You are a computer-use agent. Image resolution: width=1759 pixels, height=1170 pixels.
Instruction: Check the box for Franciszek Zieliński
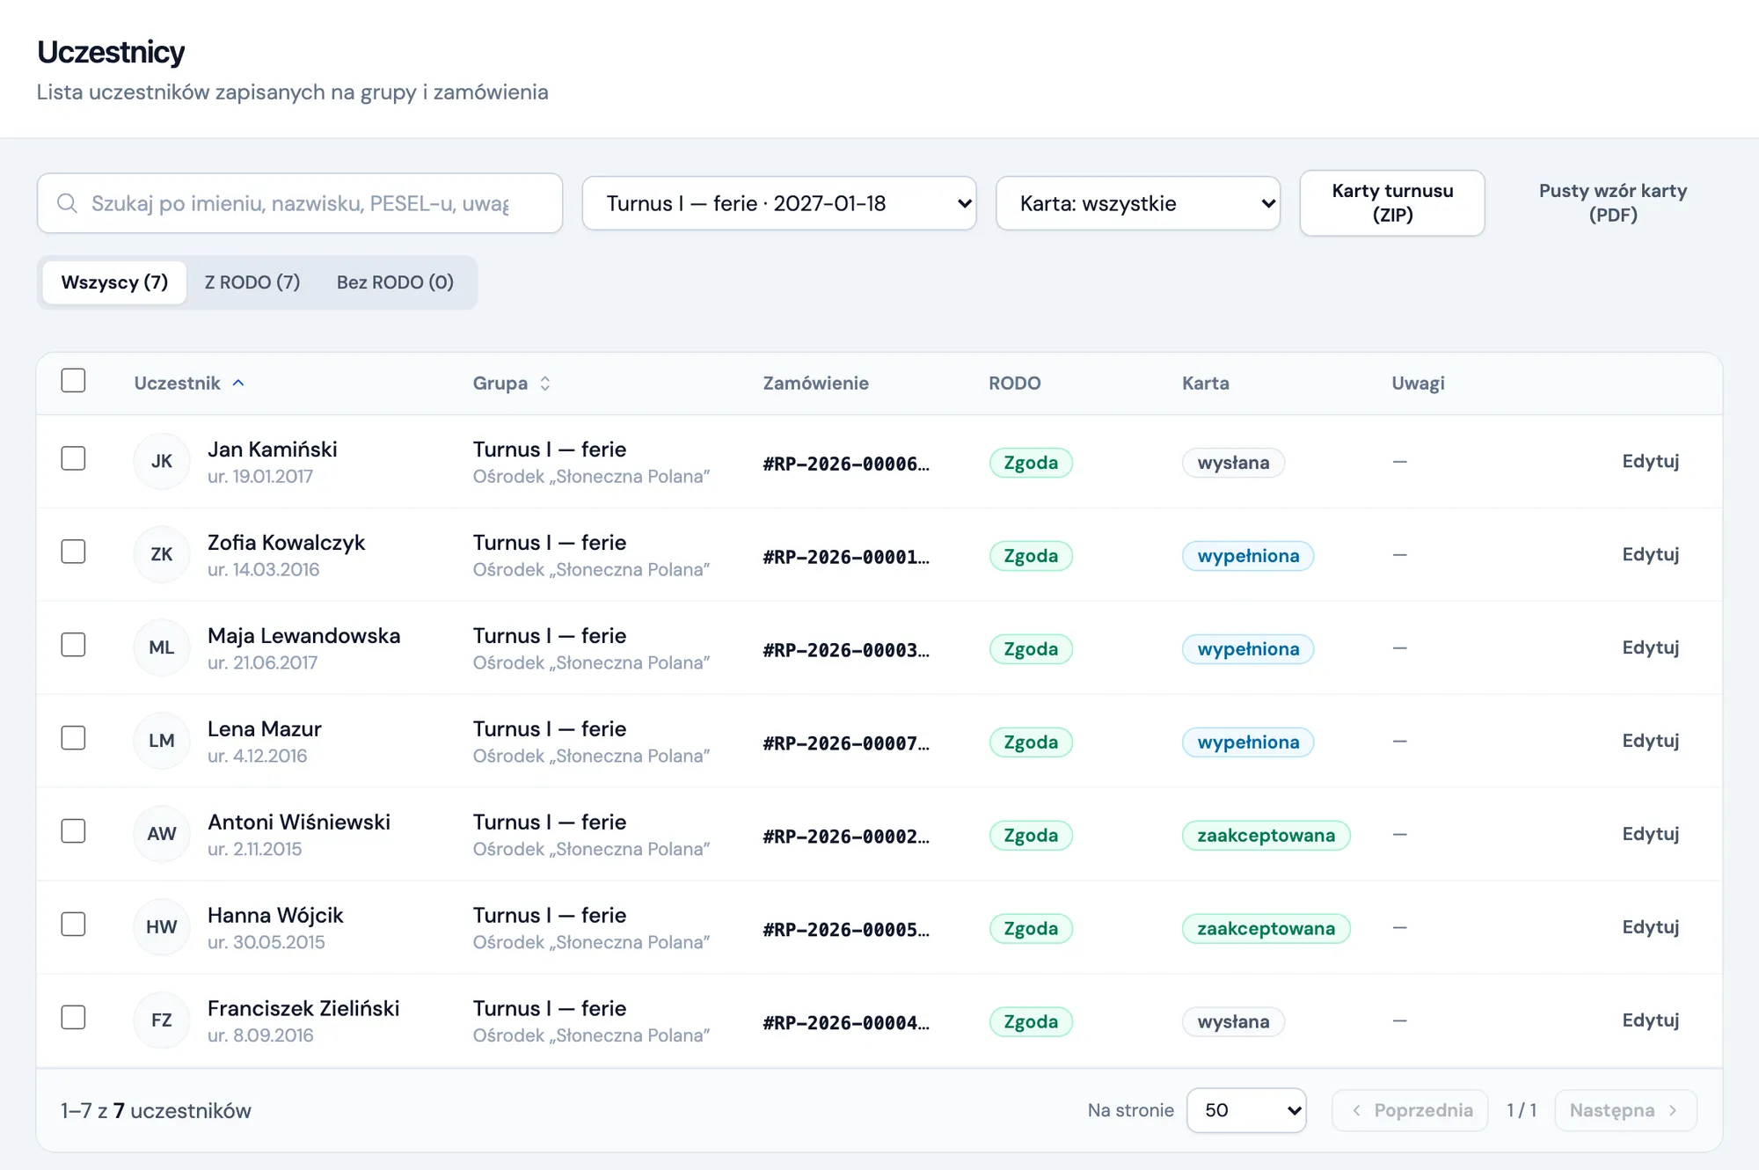pos(73,1018)
